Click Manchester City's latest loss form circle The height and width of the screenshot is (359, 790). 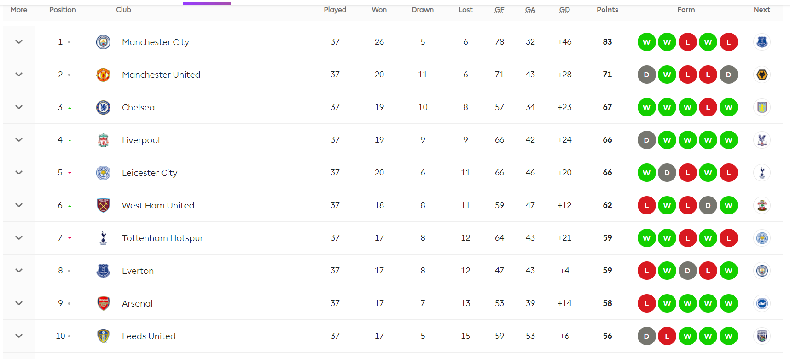pyautogui.click(x=728, y=42)
